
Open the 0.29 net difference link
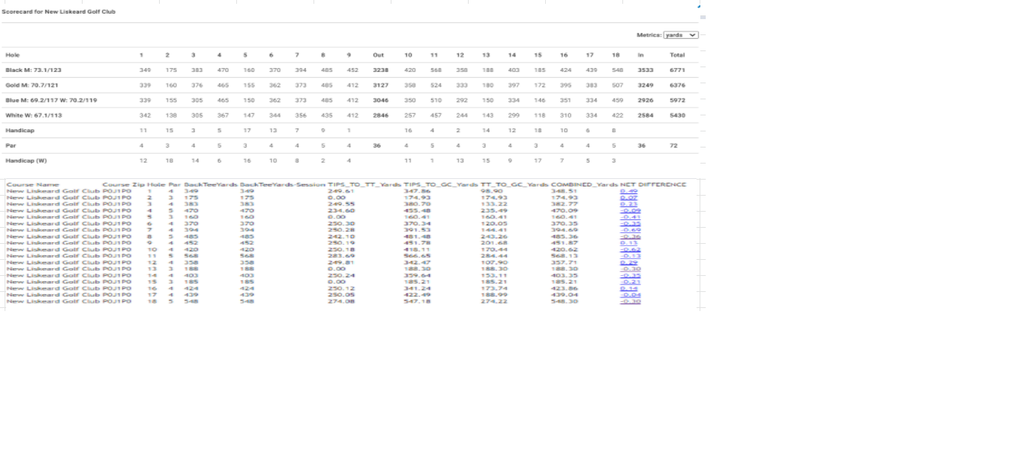(x=628, y=263)
